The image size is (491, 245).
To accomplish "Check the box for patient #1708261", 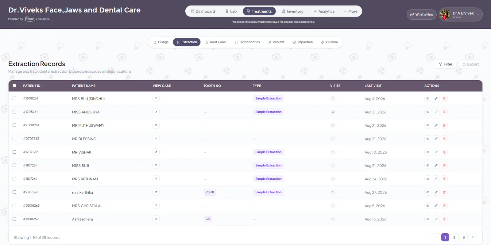I will 14,112.
